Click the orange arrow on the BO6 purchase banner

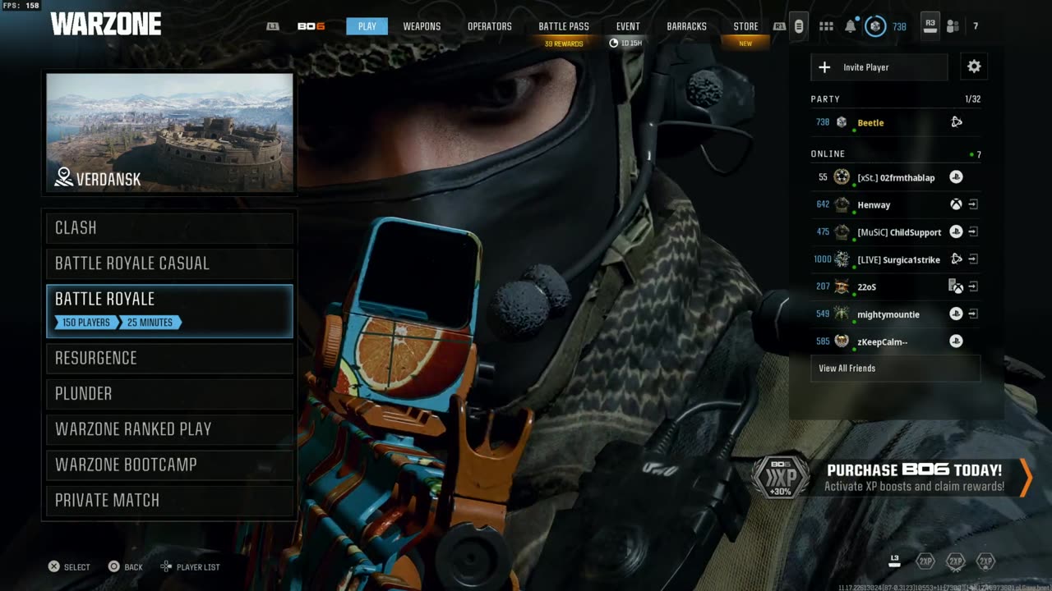pyautogui.click(x=1026, y=478)
